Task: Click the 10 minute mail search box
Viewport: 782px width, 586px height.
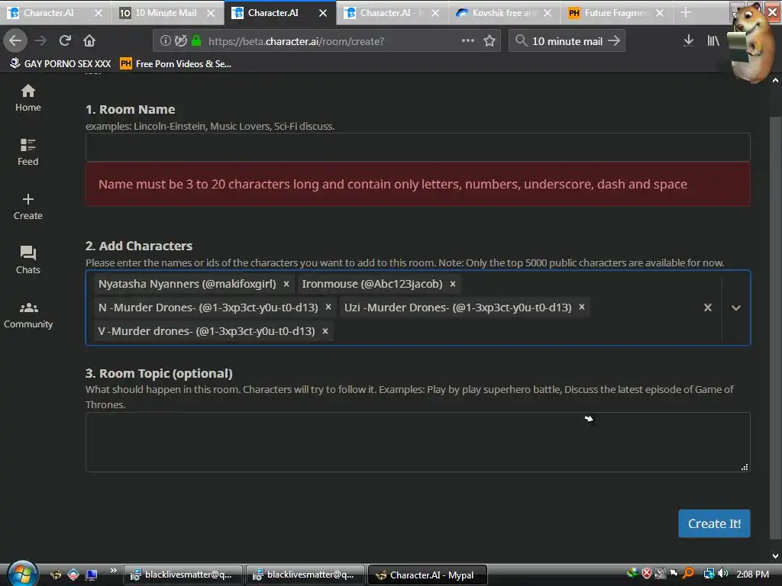Action: [x=567, y=41]
